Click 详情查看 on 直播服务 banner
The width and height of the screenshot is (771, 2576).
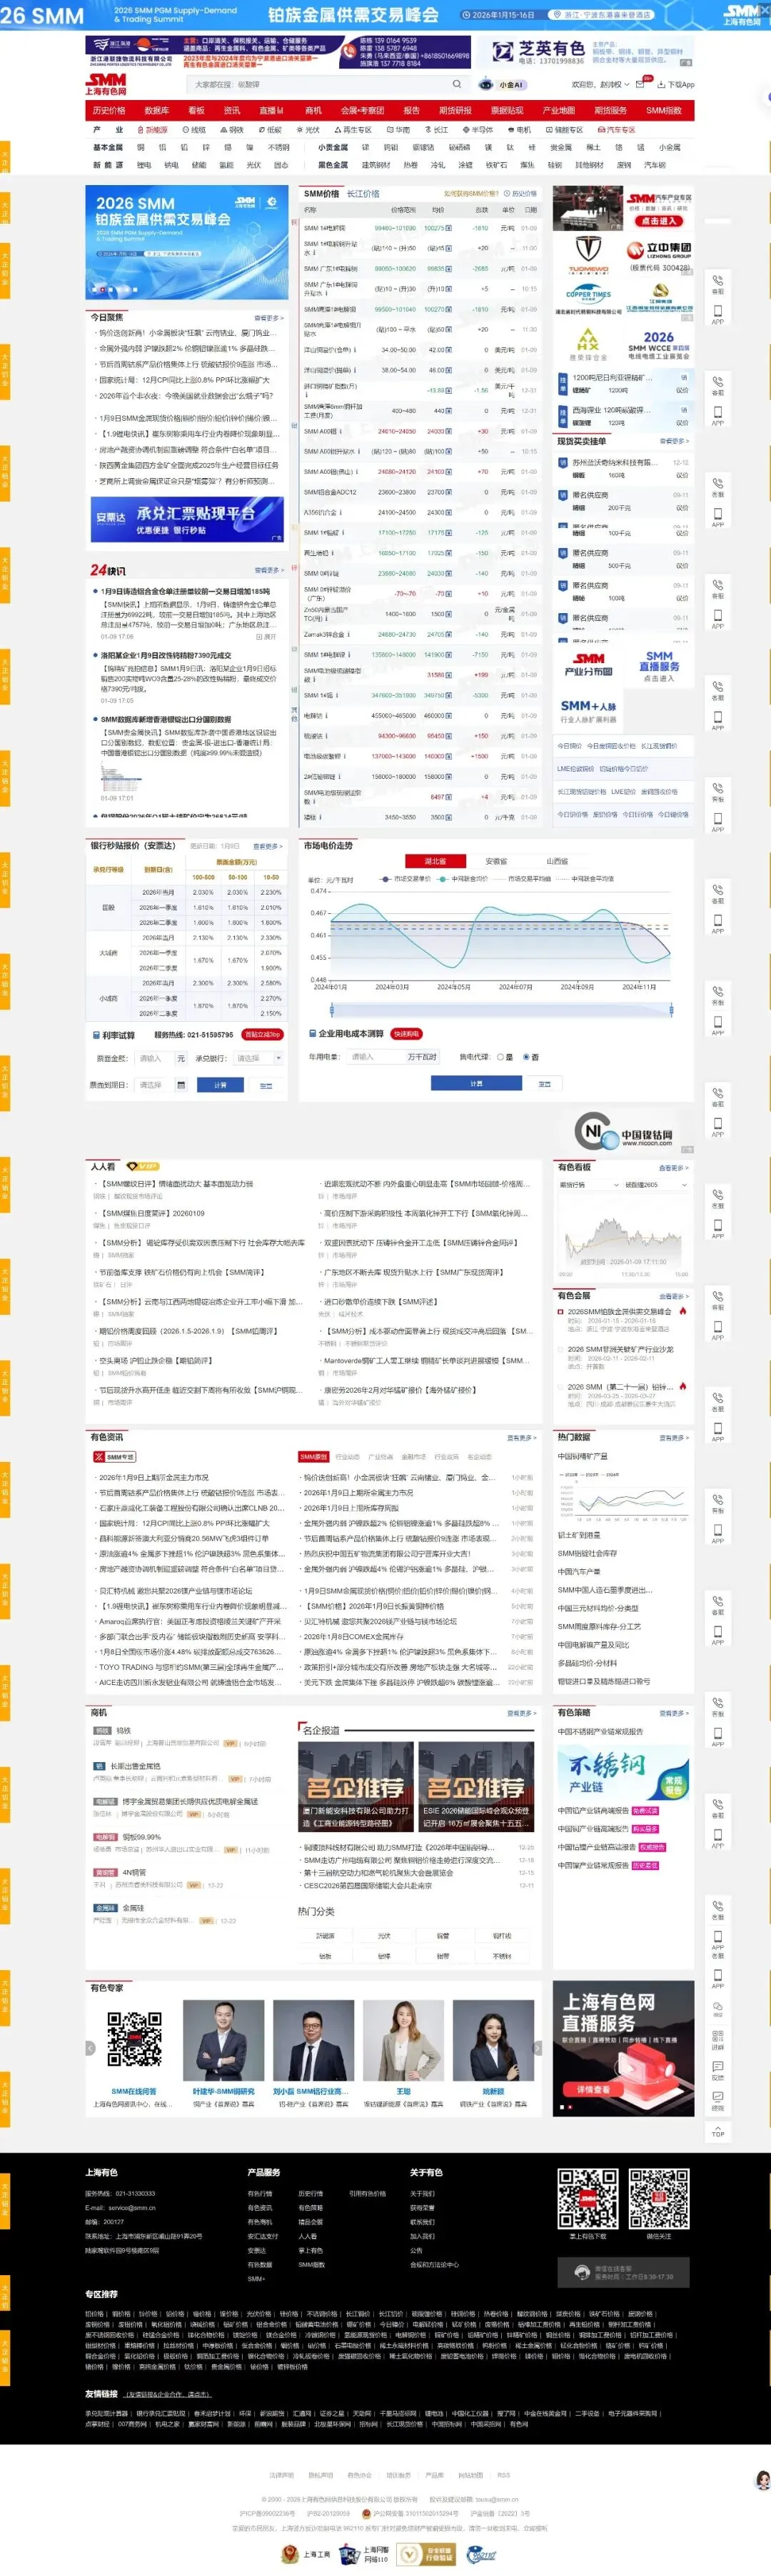[593, 2089]
